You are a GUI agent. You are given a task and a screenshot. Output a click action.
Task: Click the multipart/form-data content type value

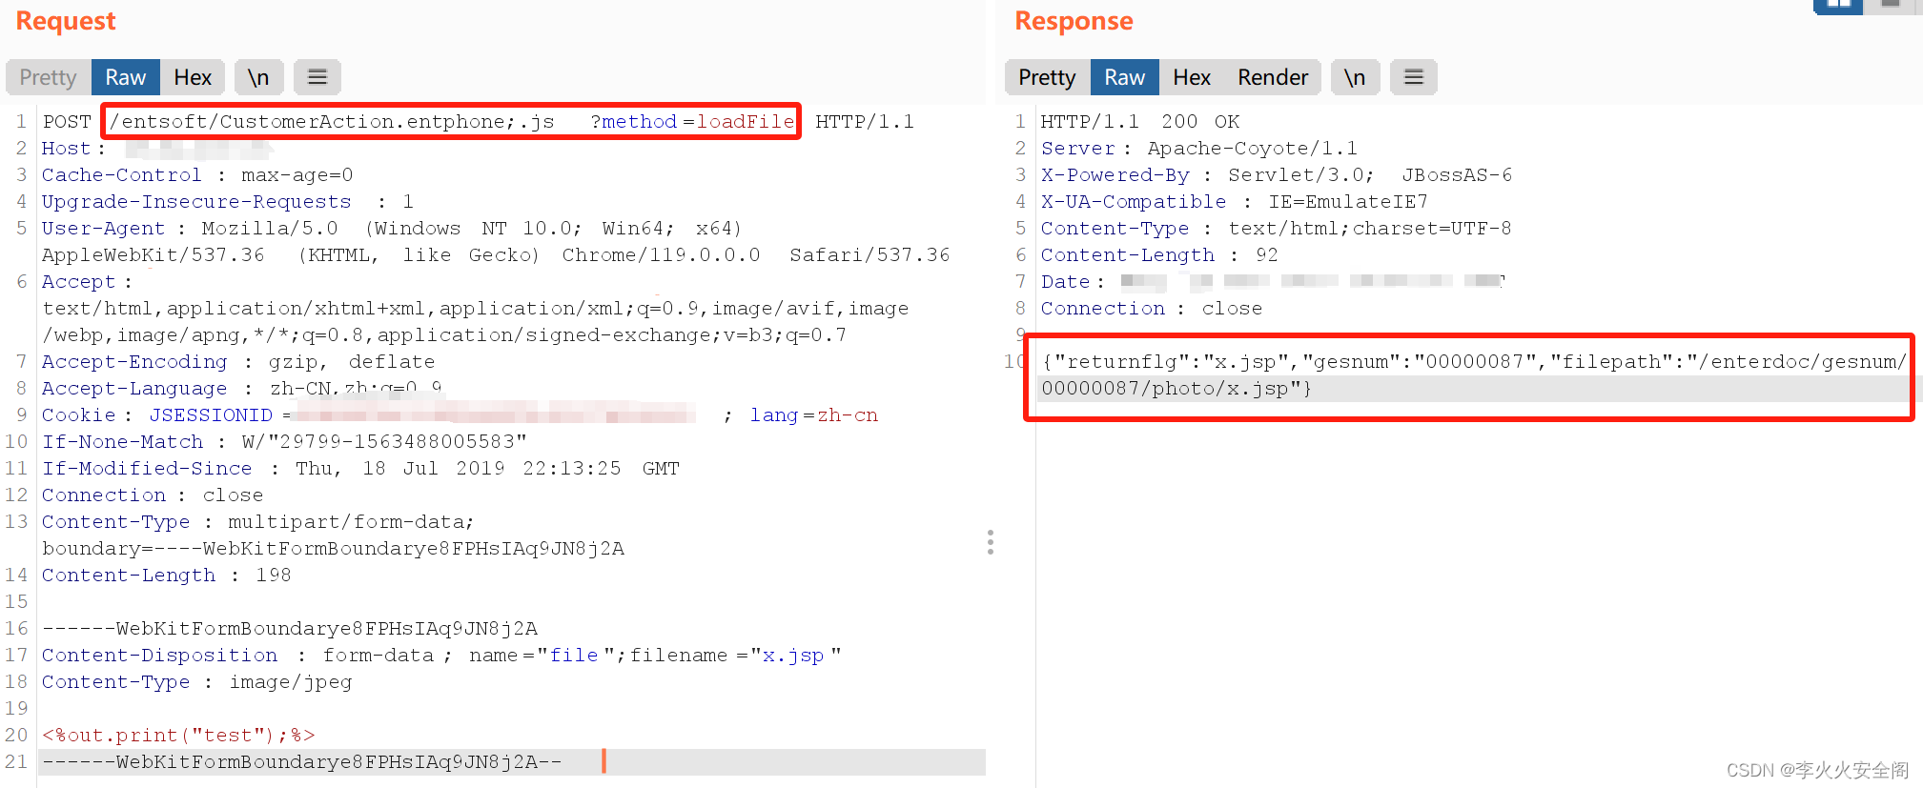click(x=351, y=522)
